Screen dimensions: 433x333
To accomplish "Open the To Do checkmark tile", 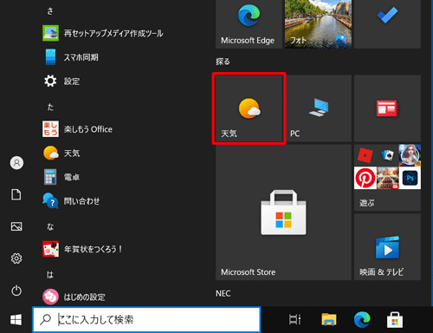I will point(387,24).
